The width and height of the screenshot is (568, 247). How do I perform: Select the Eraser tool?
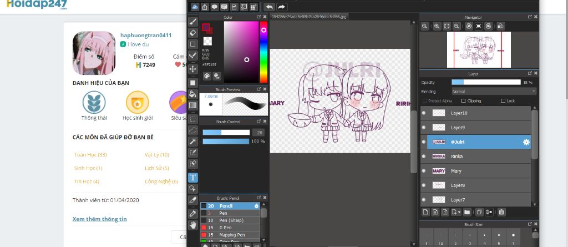click(x=193, y=33)
